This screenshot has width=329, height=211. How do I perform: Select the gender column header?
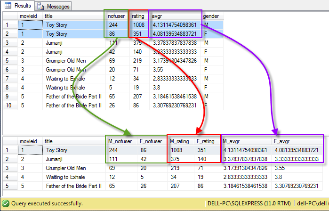(x=211, y=16)
